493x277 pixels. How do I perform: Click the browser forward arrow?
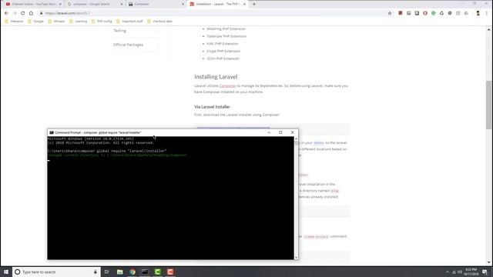tap(15, 13)
